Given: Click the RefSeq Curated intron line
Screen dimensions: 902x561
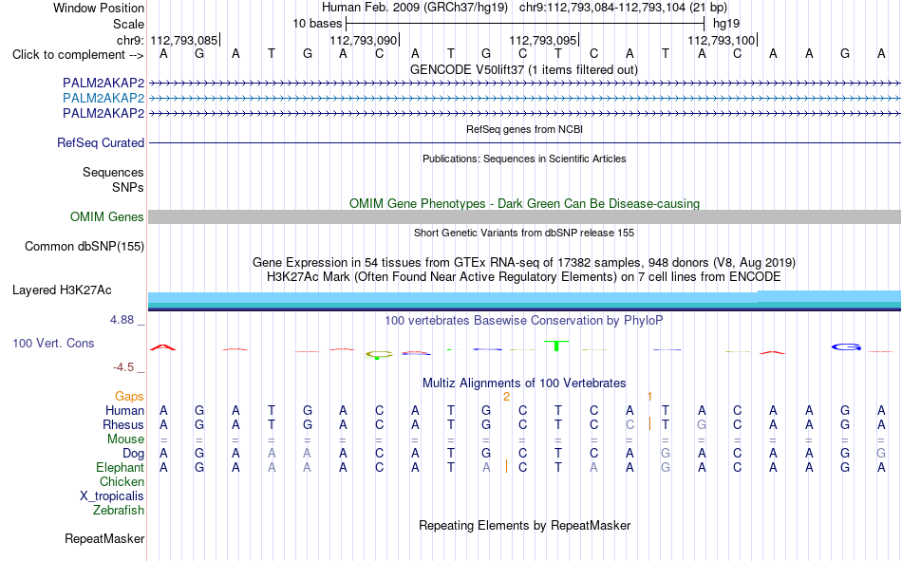Looking at the screenshot, I should (524, 142).
